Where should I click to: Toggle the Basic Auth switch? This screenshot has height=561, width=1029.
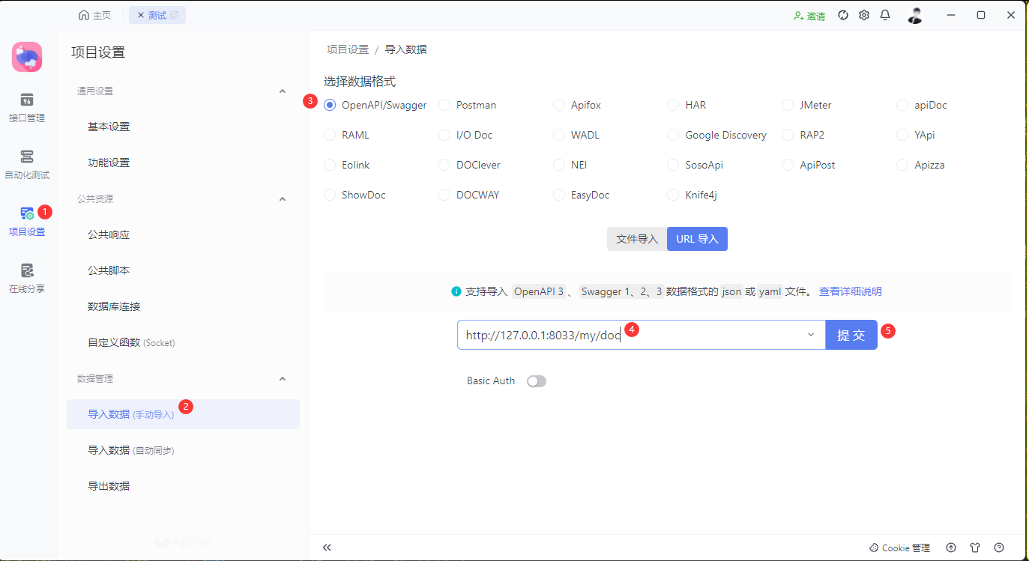pyautogui.click(x=536, y=380)
